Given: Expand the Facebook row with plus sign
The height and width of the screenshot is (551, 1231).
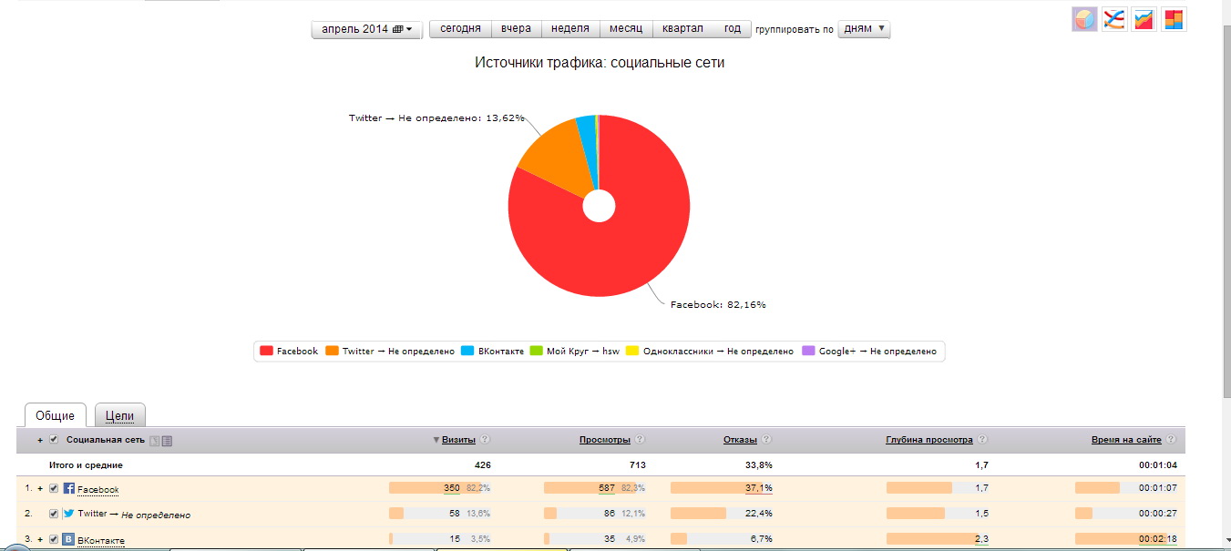Looking at the screenshot, I should pos(40,489).
